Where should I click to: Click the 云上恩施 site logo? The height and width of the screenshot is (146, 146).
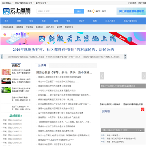[x=17, y=11]
